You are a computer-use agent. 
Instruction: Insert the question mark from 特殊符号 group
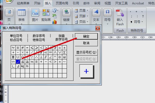coord(143,16)
